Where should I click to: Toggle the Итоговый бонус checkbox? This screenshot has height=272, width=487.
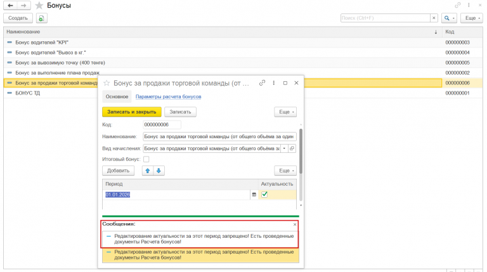tap(146, 159)
